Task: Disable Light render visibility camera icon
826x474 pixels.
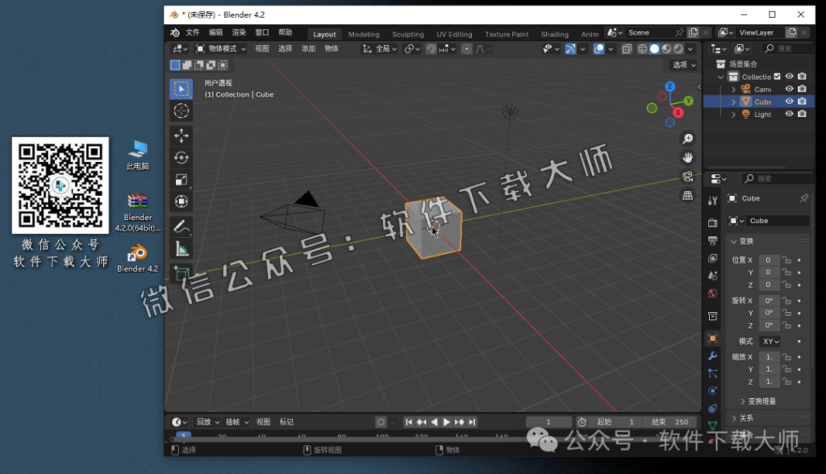Action: 803,114
